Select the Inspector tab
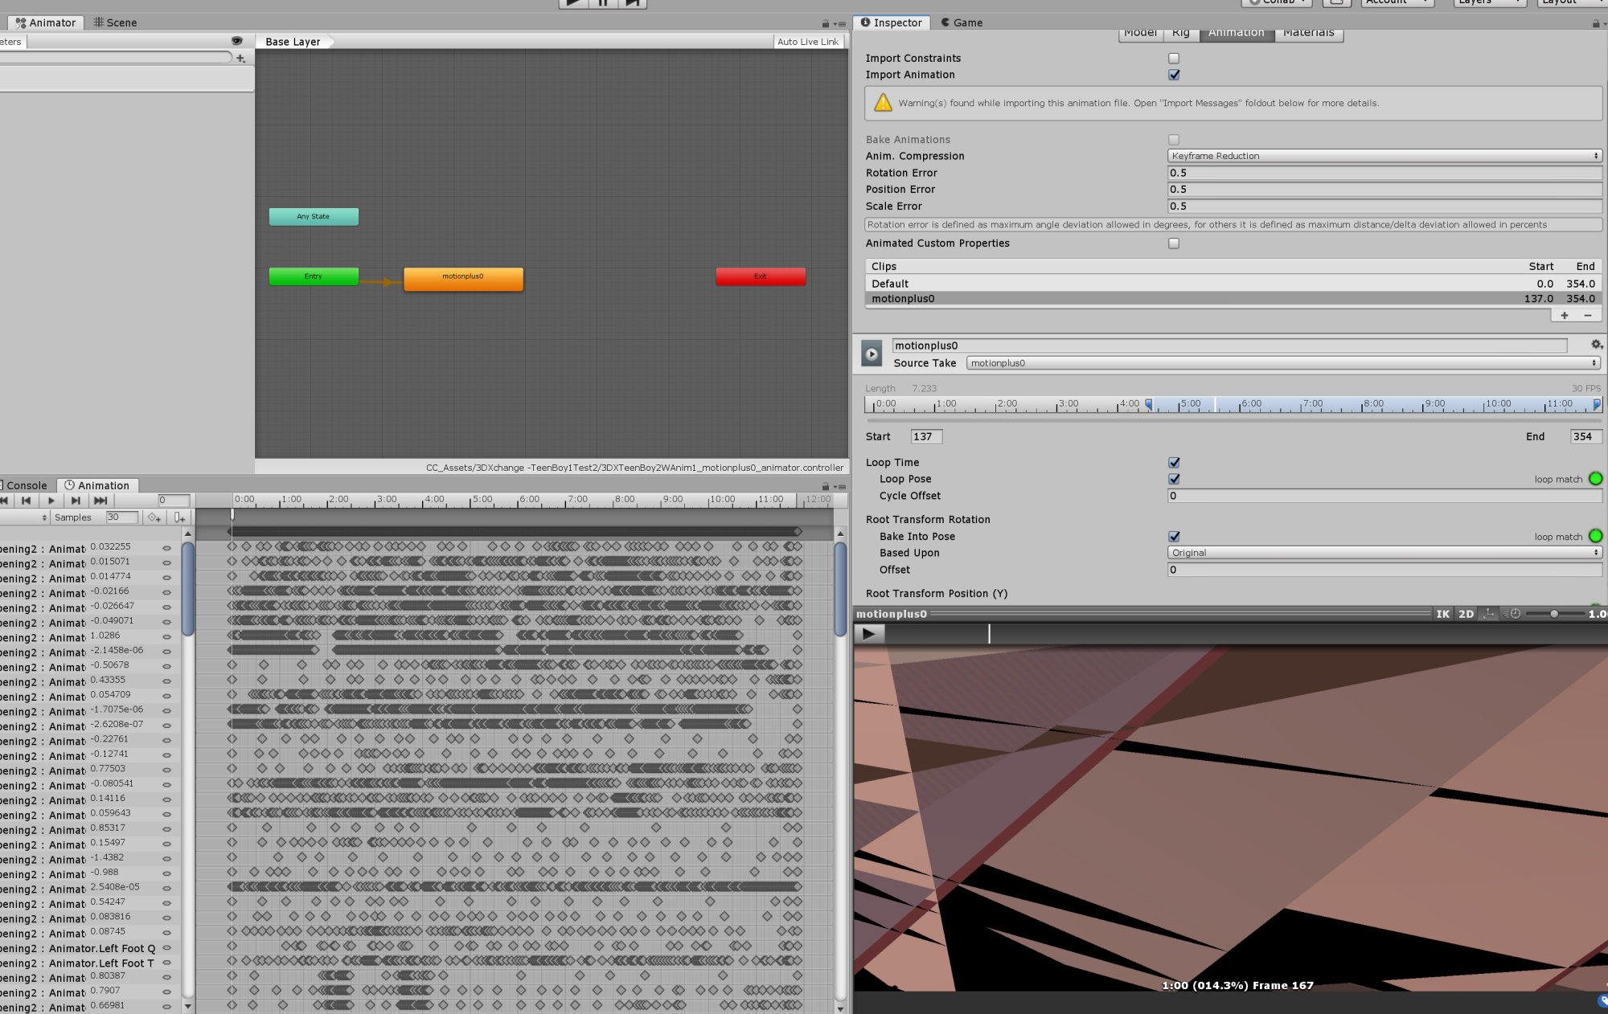 point(892,22)
